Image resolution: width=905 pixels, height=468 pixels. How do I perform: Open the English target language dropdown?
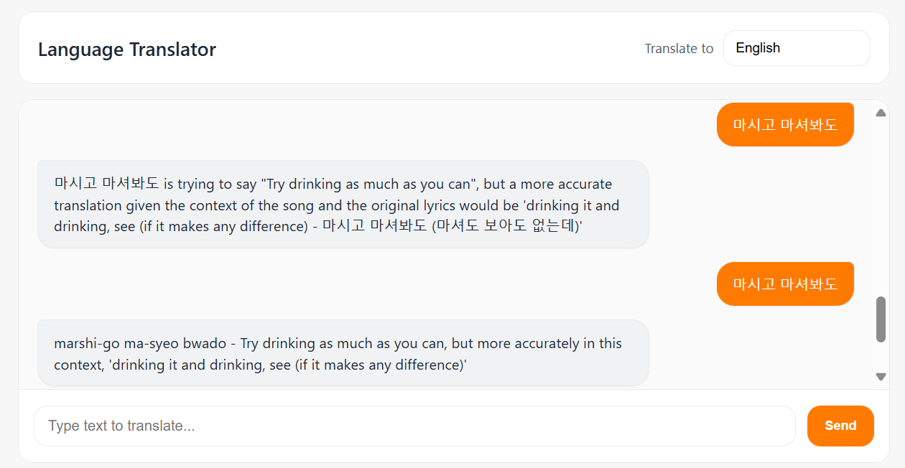click(x=796, y=48)
